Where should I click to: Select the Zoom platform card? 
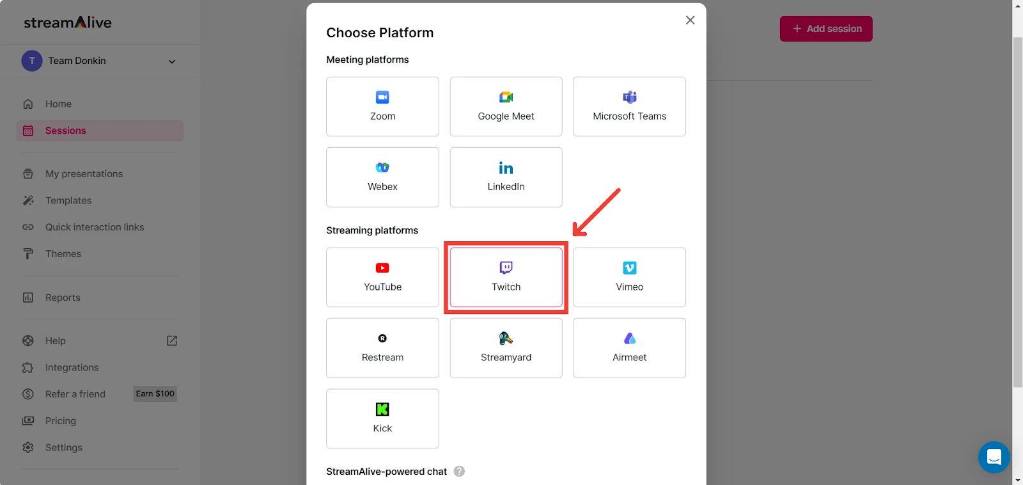pyautogui.click(x=382, y=106)
